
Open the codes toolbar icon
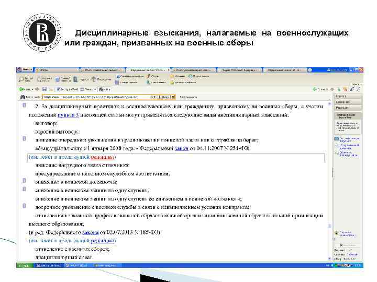pos(81,79)
